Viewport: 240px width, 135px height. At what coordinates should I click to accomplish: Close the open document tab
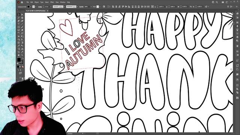(x=48, y=11)
